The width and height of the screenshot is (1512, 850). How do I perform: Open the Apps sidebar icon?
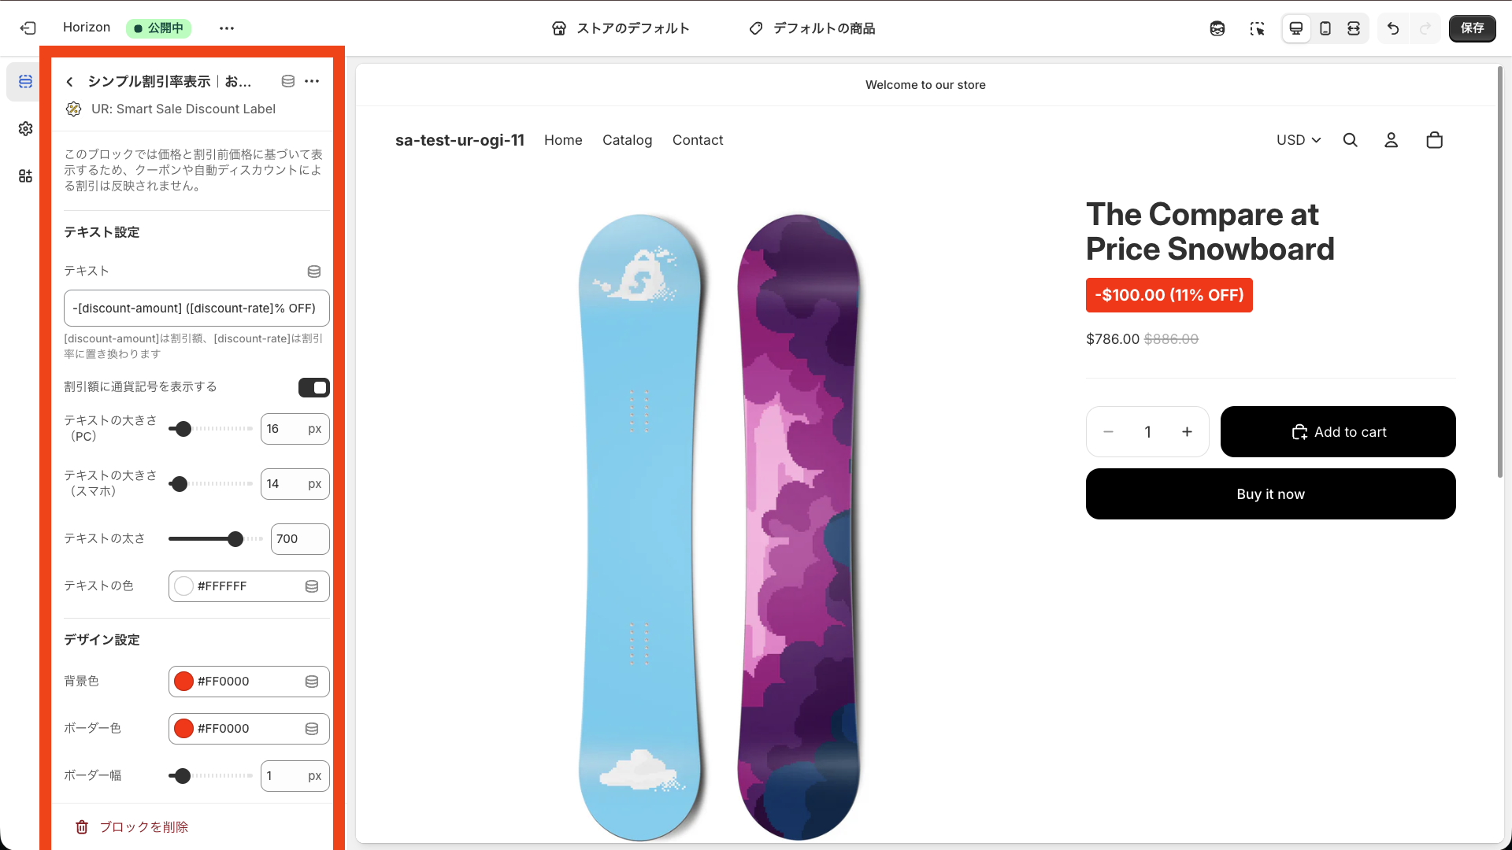[25, 176]
